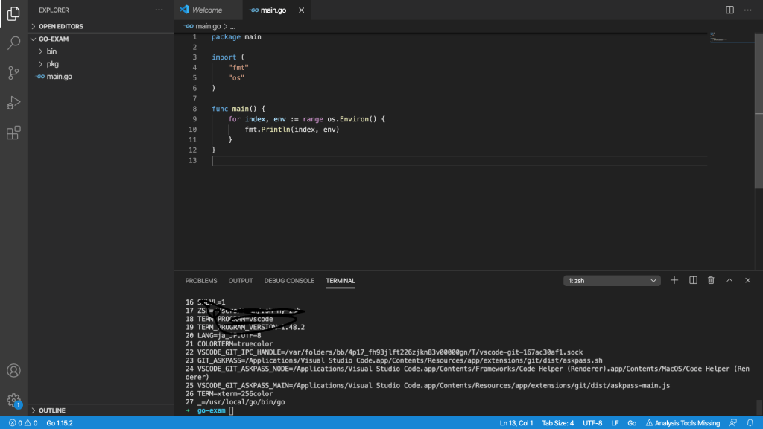Expand the Open Editors section
This screenshot has height=429, width=763.
[x=61, y=26]
